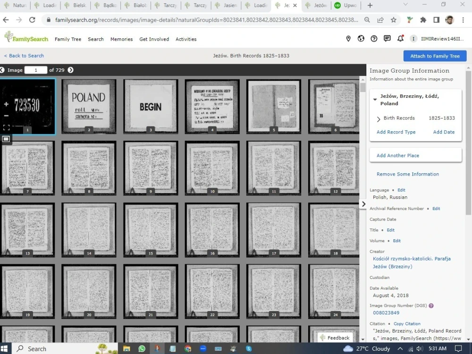
Task: Expand the Birth Records 1825-1833 row
Action: pyautogui.click(x=379, y=119)
